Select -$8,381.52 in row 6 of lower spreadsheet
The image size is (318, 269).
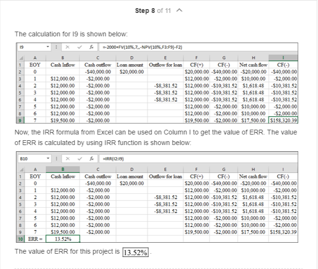pyautogui.click(x=165, y=212)
